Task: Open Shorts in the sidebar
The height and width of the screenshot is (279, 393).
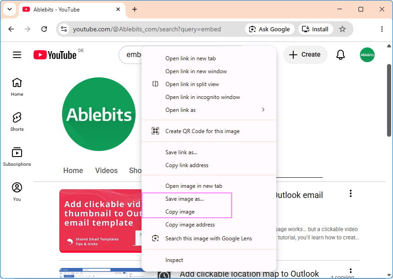Action: point(17,122)
